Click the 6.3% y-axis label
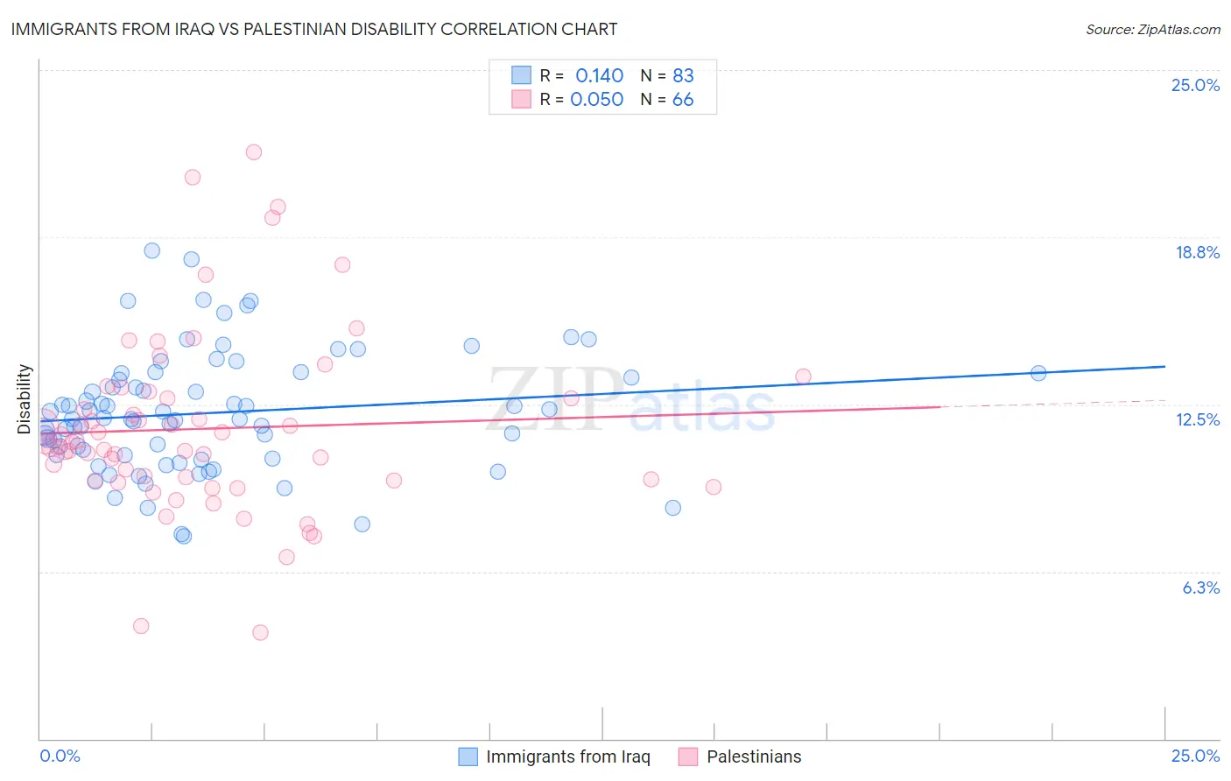This screenshot has width=1231, height=781. [x=1201, y=588]
